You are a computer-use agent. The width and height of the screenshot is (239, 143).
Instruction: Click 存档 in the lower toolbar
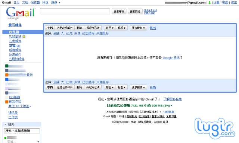pyautogui.click(x=50, y=87)
